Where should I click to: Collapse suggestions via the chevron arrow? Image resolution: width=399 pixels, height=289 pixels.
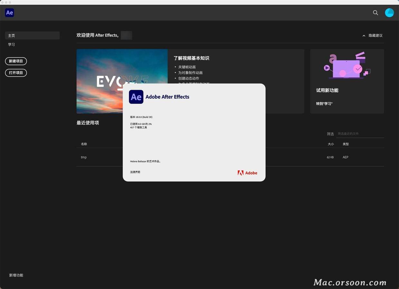click(363, 35)
